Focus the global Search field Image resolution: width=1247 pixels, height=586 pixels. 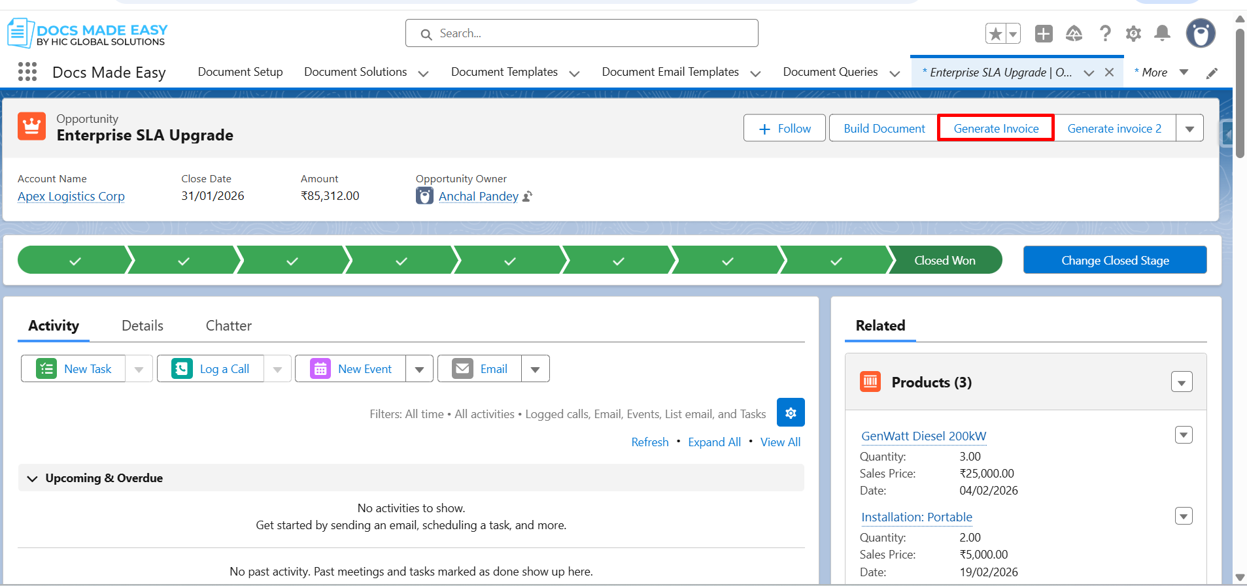coord(582,33)
